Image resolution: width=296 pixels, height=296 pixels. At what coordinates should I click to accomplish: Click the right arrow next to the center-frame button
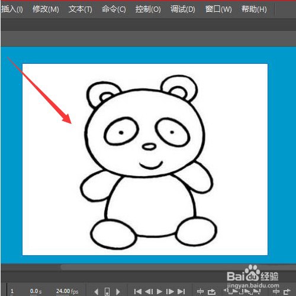118,291
